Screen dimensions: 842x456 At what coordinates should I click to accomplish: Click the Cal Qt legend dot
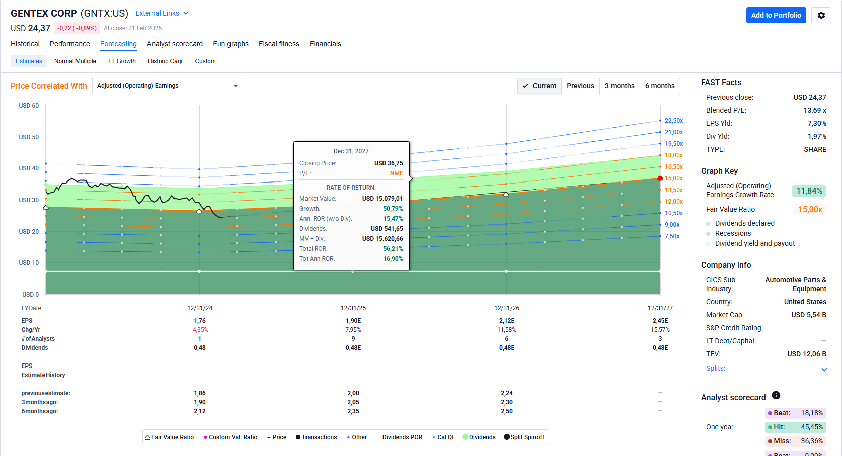434,437
